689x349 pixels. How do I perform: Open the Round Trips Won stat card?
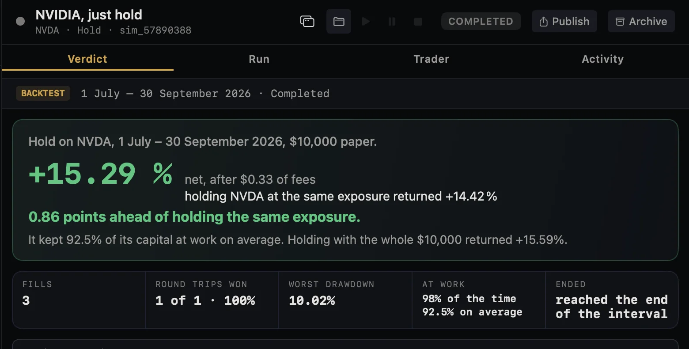[x=212, y=300]
